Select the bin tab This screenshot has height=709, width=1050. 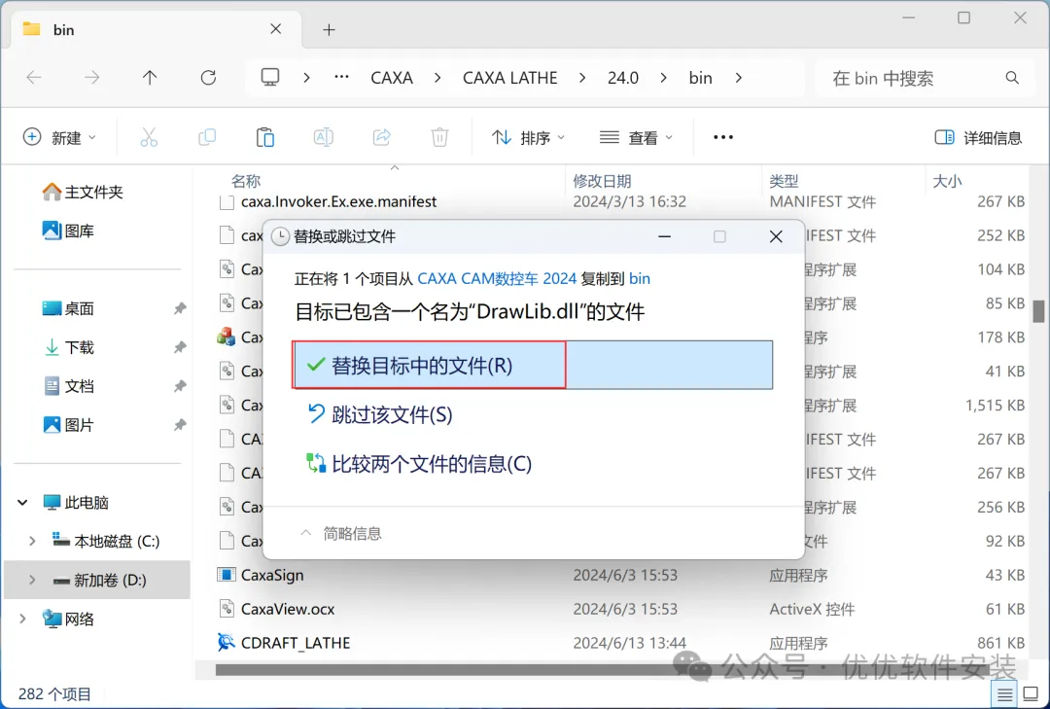[x=157, y=29]
